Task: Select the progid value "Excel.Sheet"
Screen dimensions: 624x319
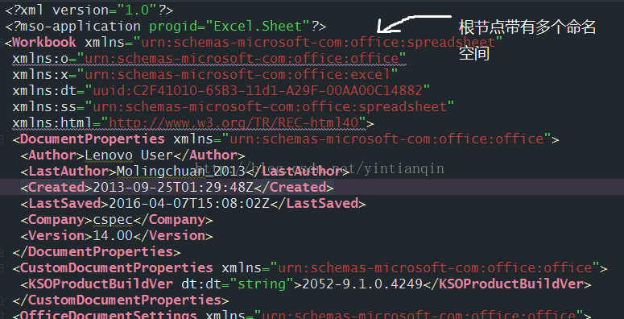Action: [258, 27]
